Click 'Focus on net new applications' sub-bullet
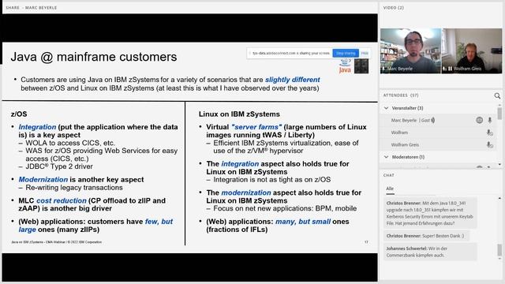 coord(285,208)
